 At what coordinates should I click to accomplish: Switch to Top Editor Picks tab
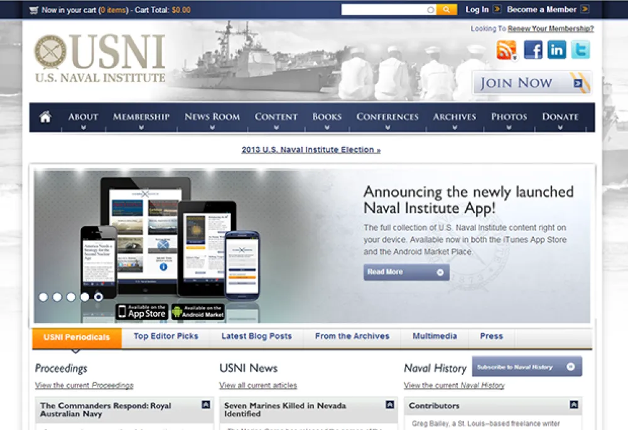point(166,336)
